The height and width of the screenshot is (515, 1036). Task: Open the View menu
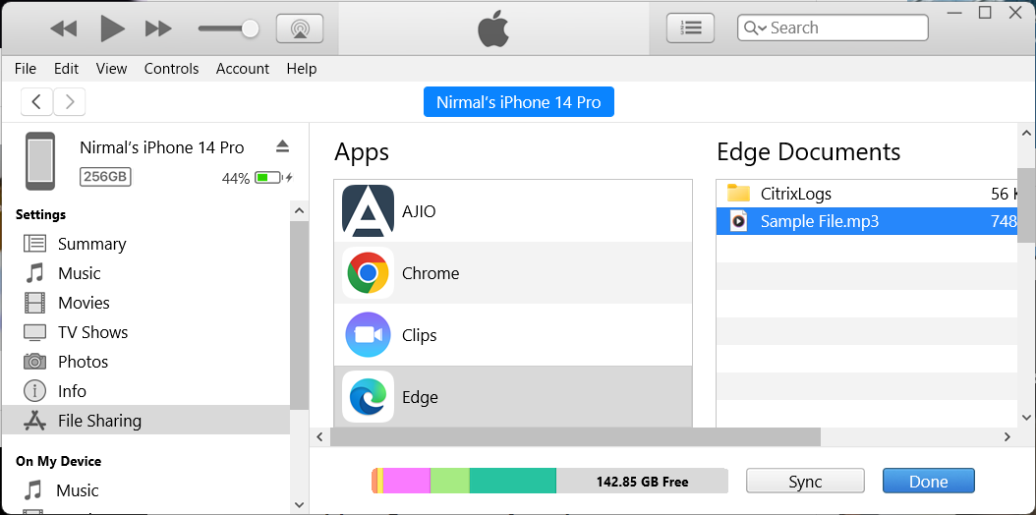111,69
